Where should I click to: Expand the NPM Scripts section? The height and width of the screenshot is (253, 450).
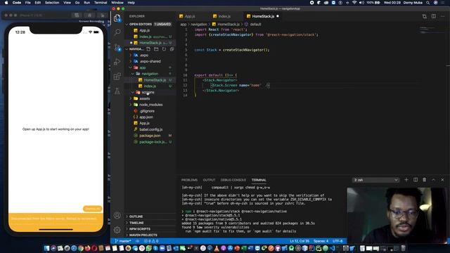pos(140,229)
